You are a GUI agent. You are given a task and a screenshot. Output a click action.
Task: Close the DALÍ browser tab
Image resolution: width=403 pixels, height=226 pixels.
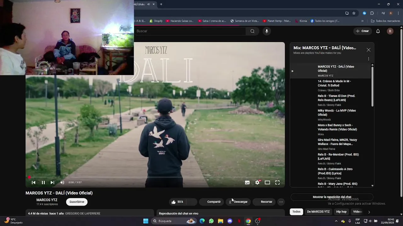point(154,4)
